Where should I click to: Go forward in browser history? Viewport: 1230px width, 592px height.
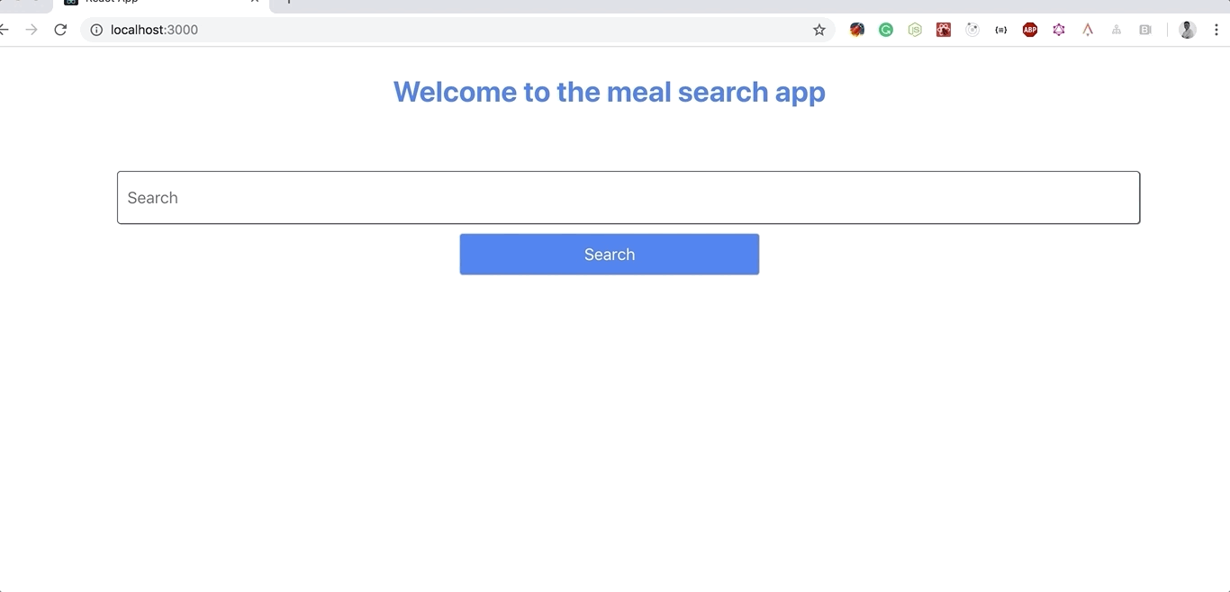point(32,30)
